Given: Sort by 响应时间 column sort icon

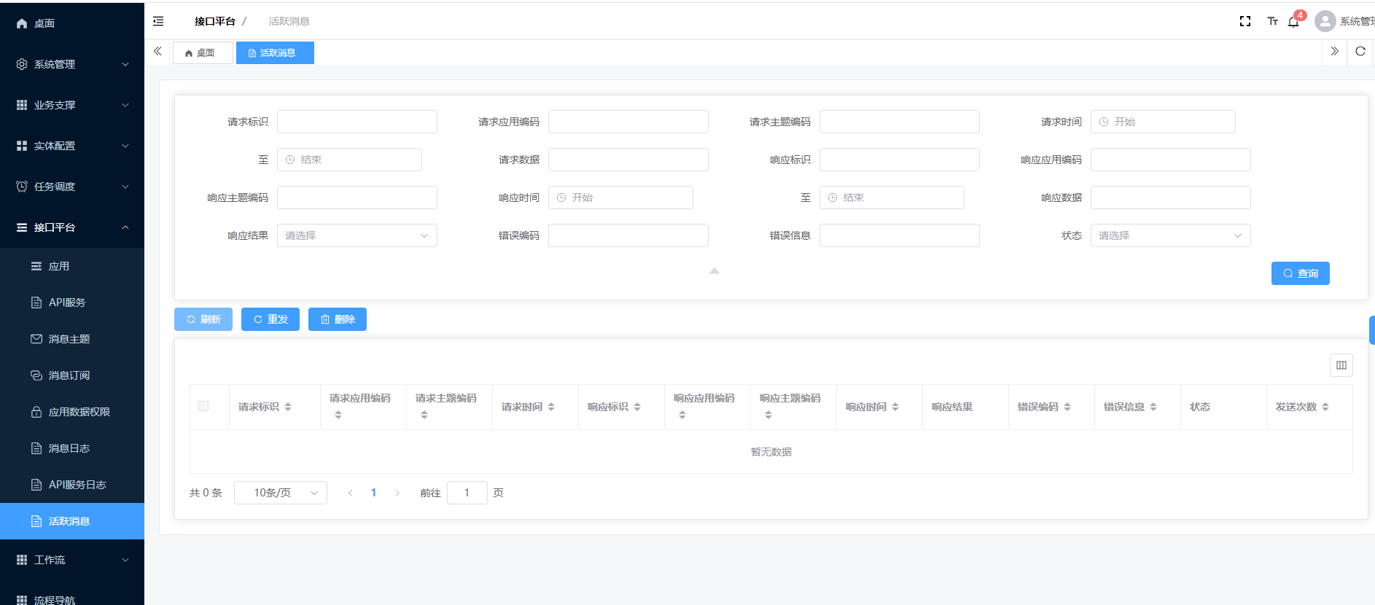Looking at the screenshot, I should click(x=895, y=407).
